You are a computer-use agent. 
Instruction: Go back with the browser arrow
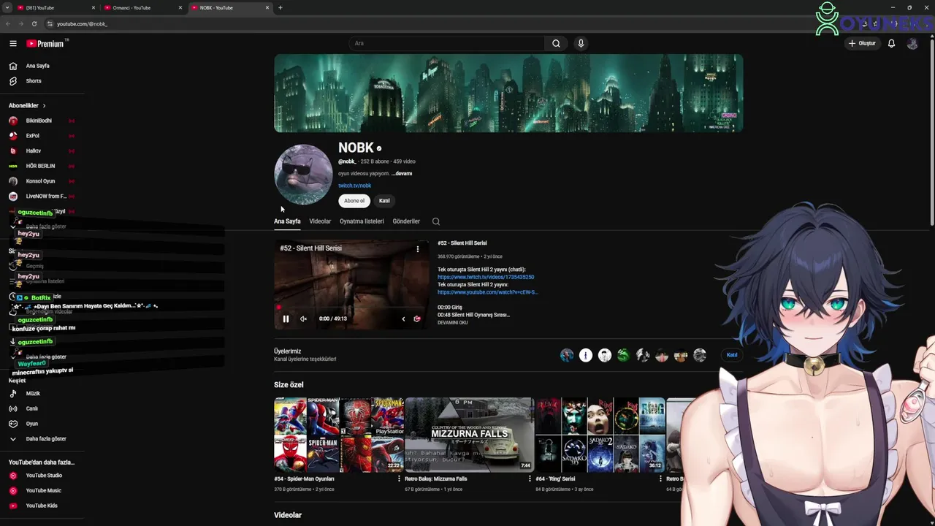tap(8, 23)
